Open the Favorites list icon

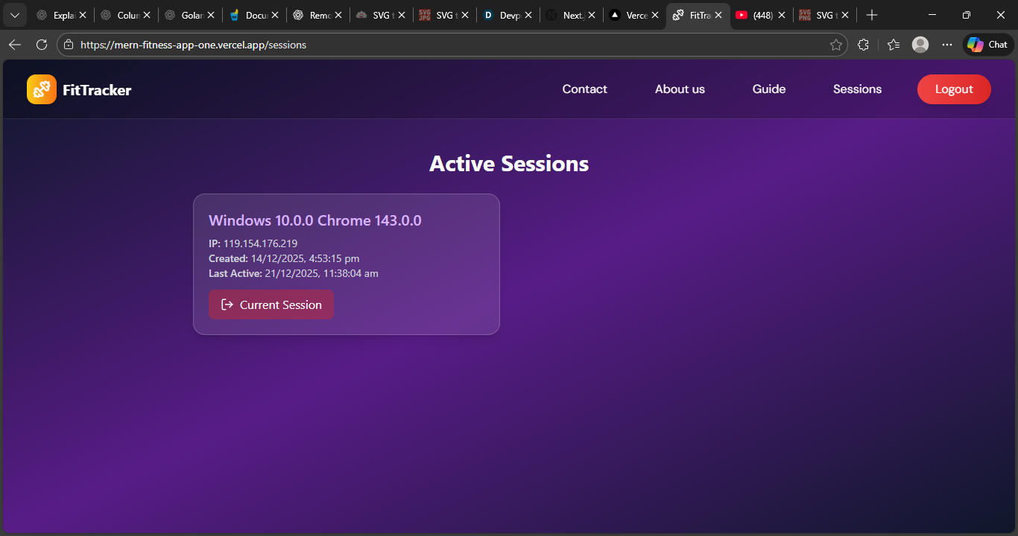[894, 45]
